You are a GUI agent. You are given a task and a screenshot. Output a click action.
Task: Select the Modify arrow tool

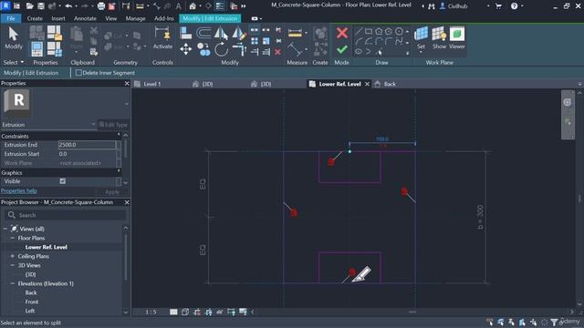point(14,38)
